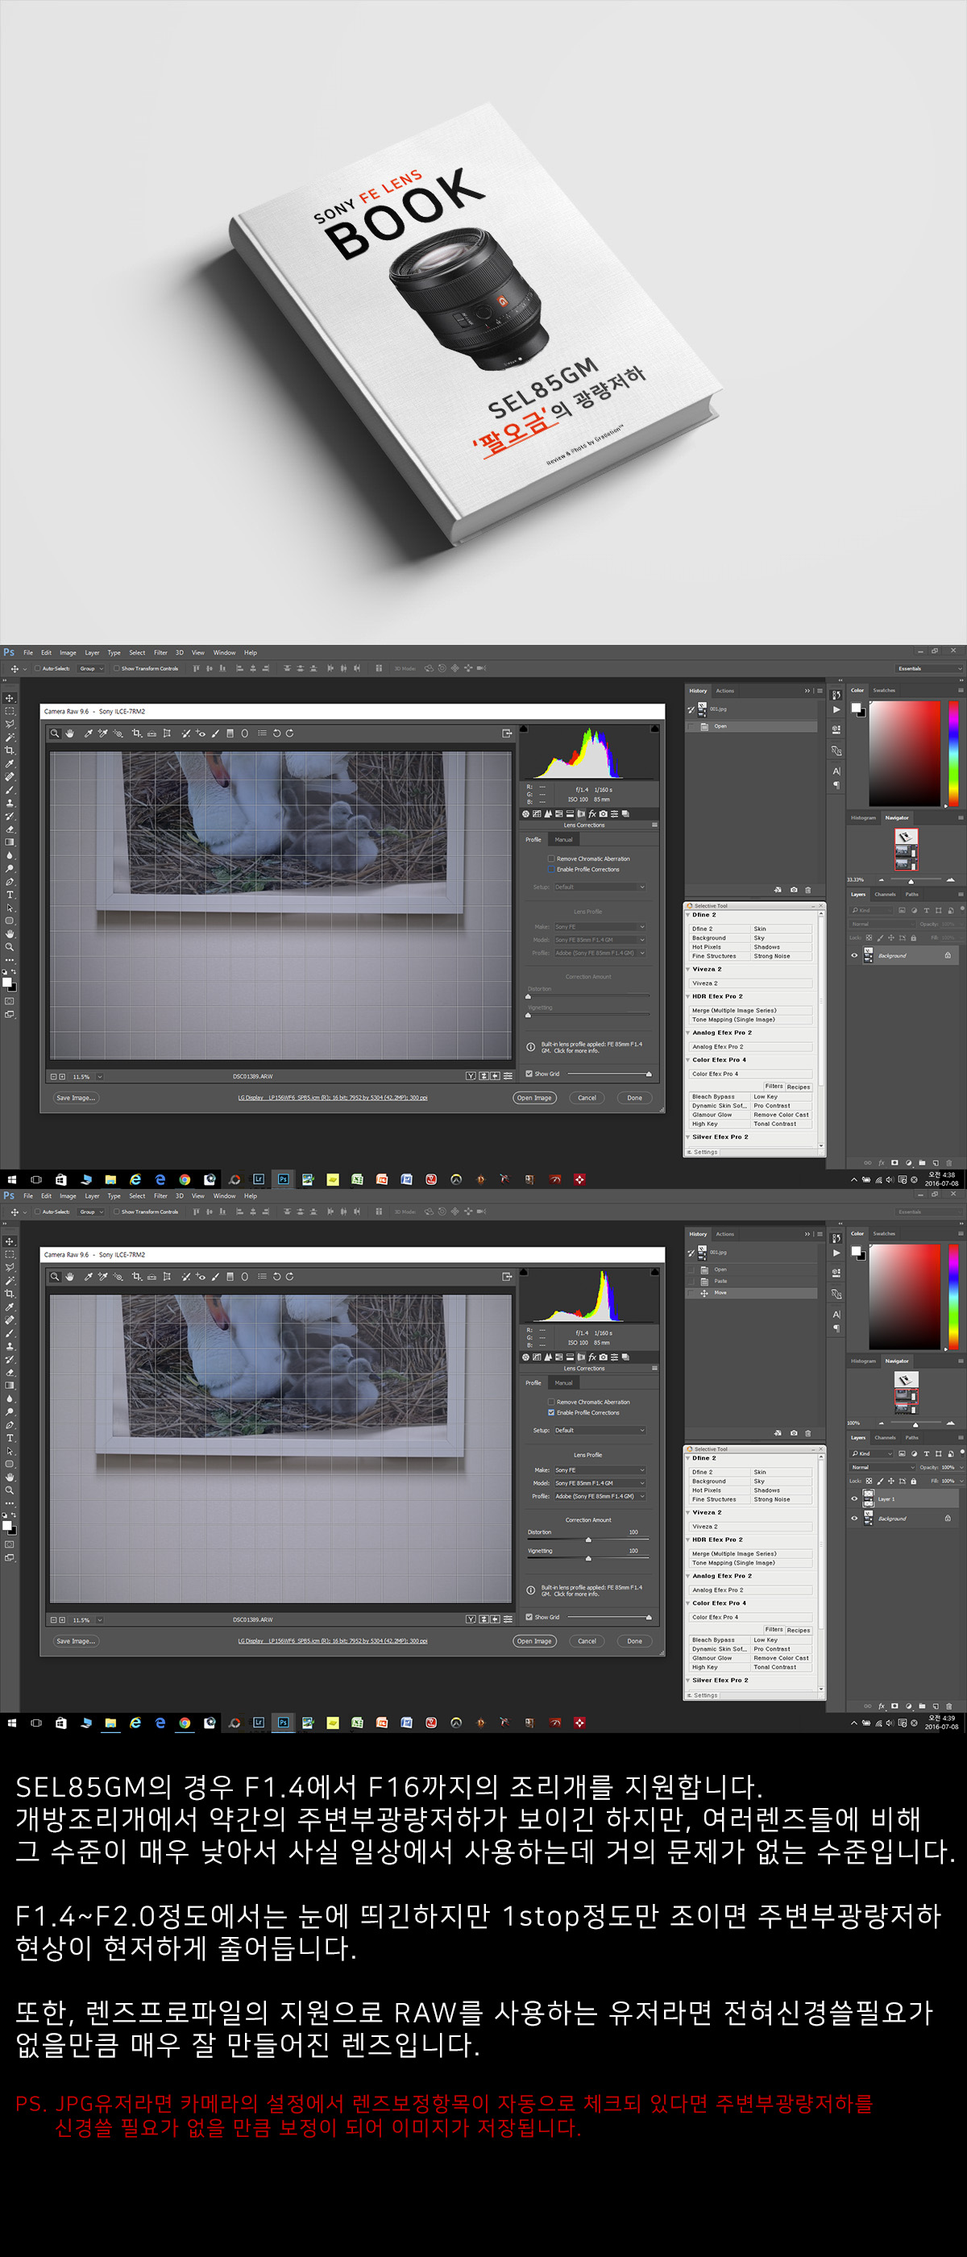This screenshot has width=967, height=2257.
Task: Select Camera Raw Zoom tool in upper screenshot
Action: [x=55, y=734]
